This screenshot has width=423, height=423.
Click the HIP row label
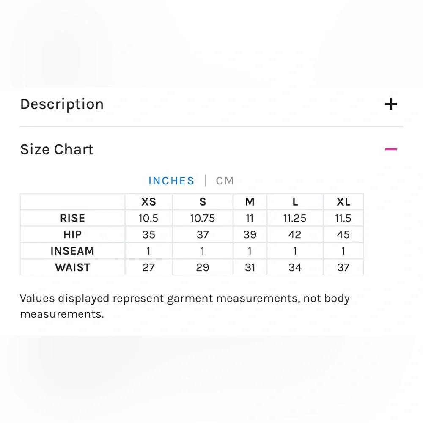pyautogui.click(x=73, y=235)
